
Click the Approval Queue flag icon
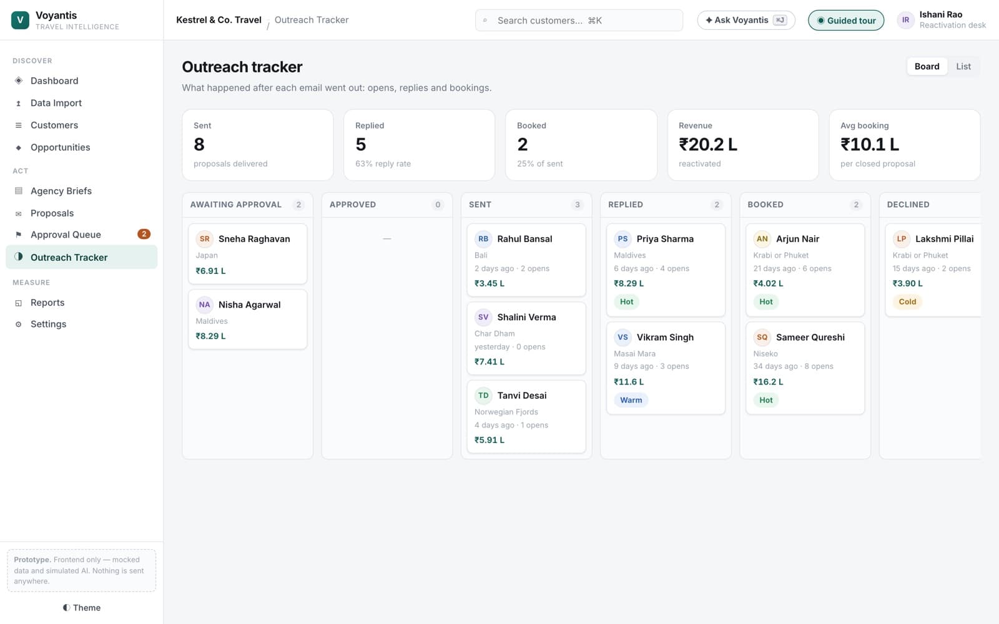(x=19, y=235)
